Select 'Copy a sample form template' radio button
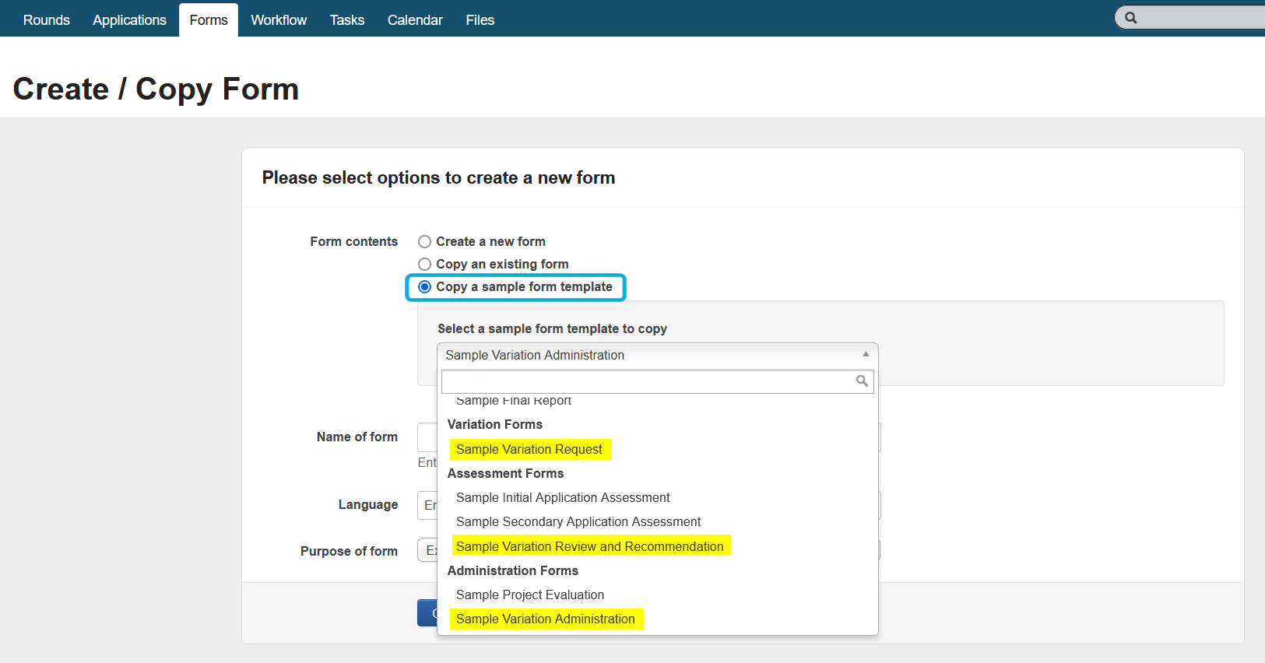Screen dimensions: 1265x663 tap(425, 287)
